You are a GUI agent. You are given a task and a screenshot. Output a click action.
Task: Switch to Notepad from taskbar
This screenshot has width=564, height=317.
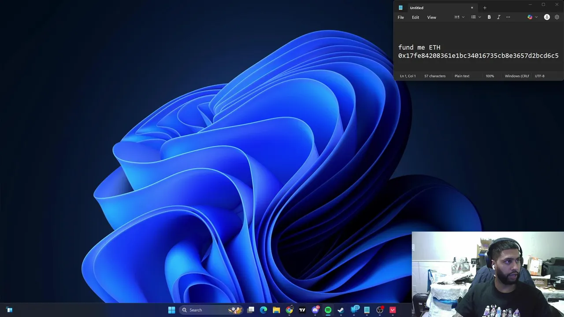(x=367, y=310)
